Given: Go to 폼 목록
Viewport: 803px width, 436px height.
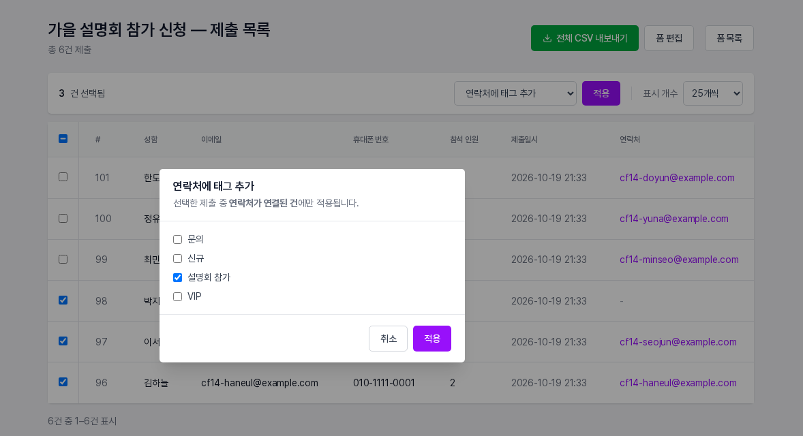Looking at the screenshot, I should [x=729, y=38].
